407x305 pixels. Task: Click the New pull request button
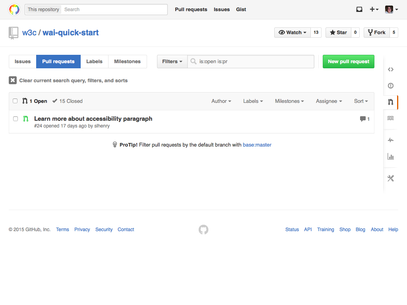pos(348,62)
